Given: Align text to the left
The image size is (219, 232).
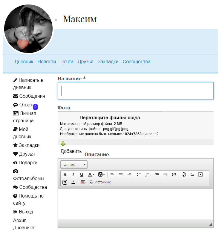Looking at the screenshot, I should pos(112,174).
